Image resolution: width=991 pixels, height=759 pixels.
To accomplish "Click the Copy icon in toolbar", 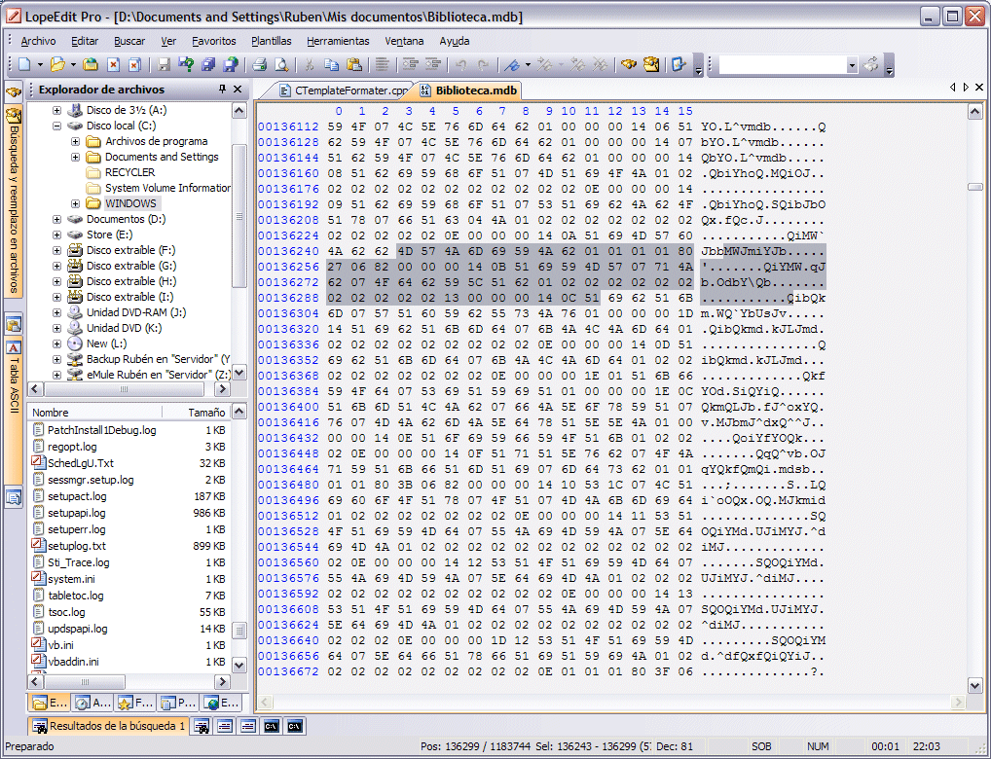I will tap(331, 64).
